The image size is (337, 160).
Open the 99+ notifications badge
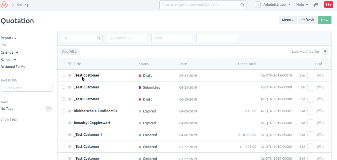coord(328,5)
